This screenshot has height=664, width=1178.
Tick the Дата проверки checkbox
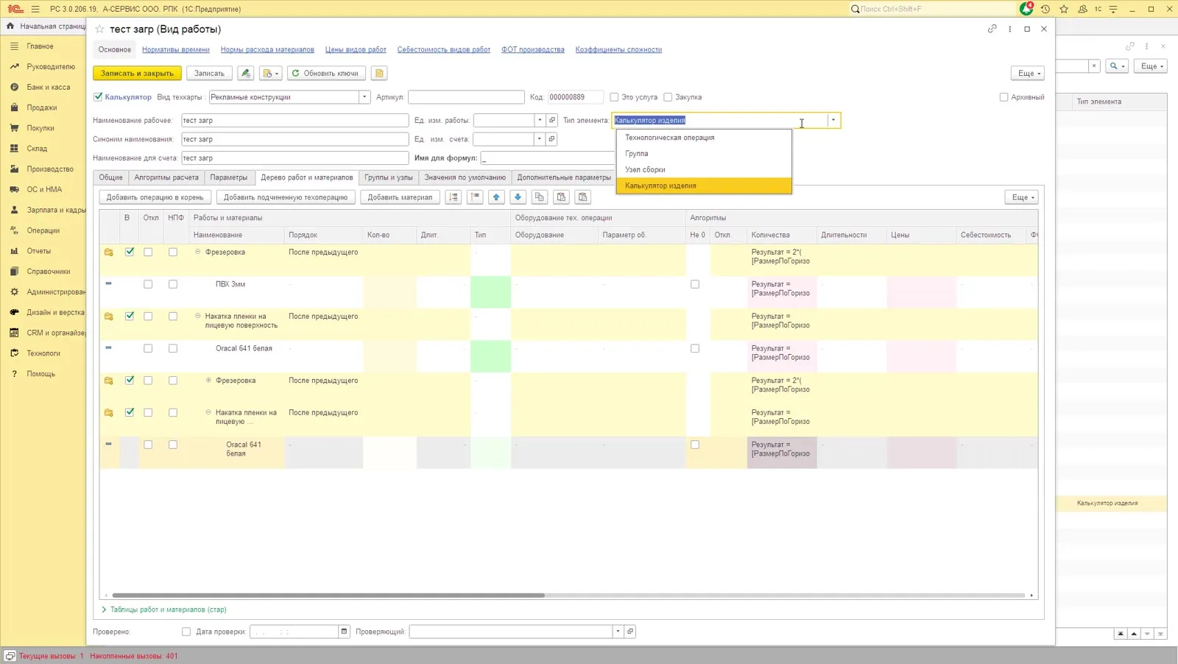click(x=186, y=632)
